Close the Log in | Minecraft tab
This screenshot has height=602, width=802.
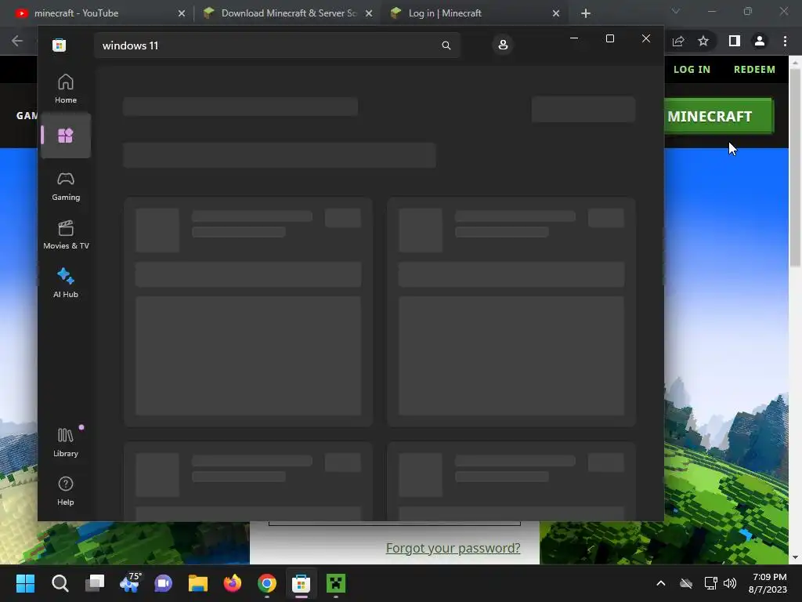tap(556, 13)
